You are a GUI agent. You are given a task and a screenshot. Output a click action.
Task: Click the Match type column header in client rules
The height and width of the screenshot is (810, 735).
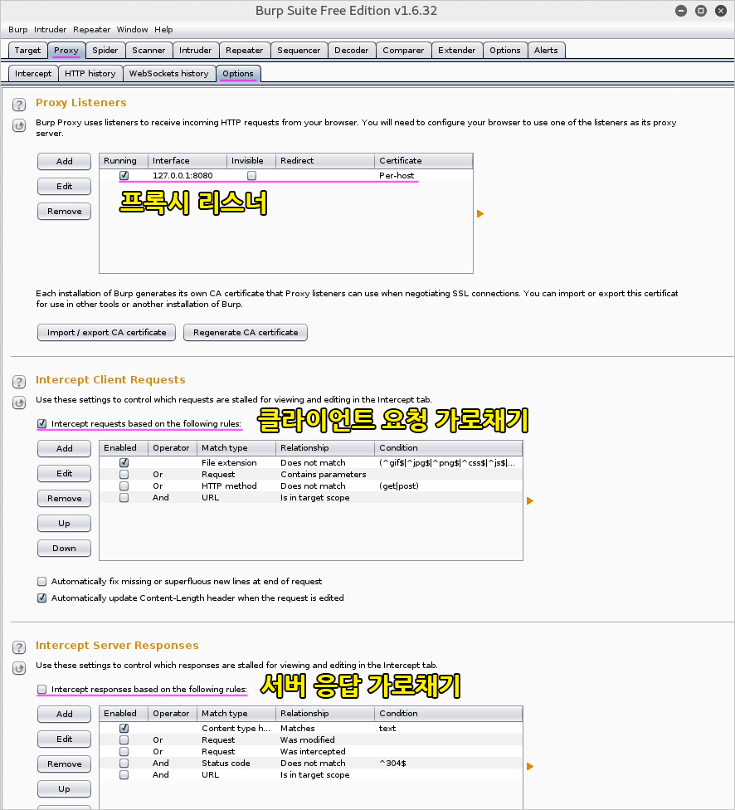[236, 448]
